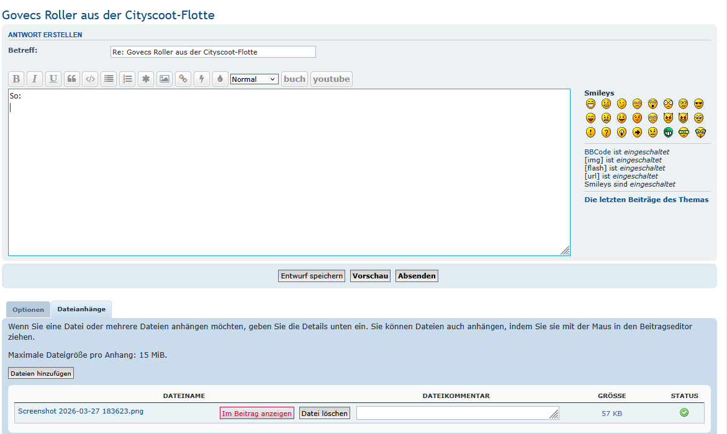Insert a URL with the chain link icon
Screen dimensions: 727x434
pos(183,79)
